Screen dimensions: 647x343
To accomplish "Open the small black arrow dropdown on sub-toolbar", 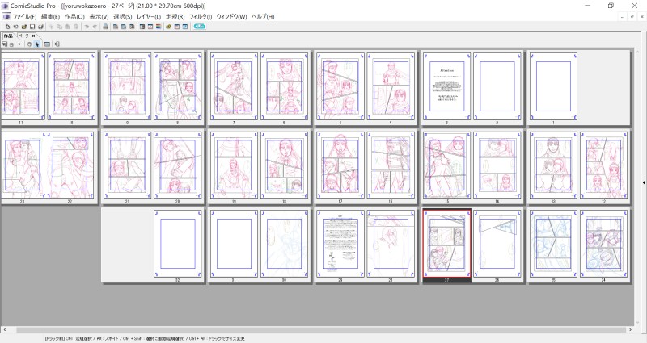I will [19, 44].
